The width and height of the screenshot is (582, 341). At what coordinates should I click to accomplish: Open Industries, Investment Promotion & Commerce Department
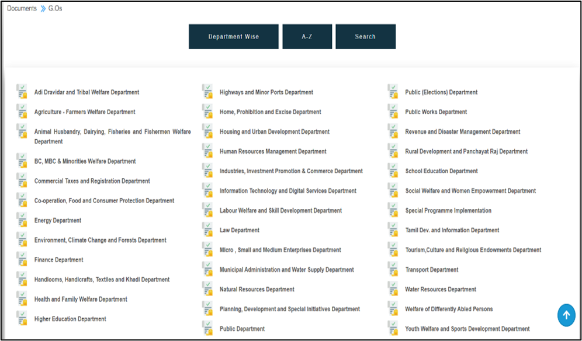[x=292, y=171]
